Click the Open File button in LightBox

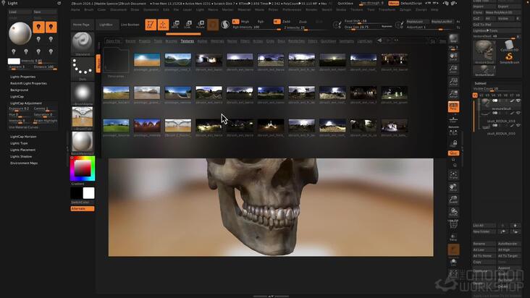point(113,41)
